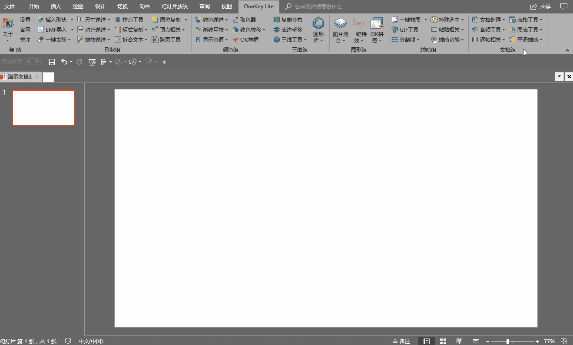Screen dimensions: 573x345
Task: Click the 取色器 eyedropper tool
Action: [244, 20]
